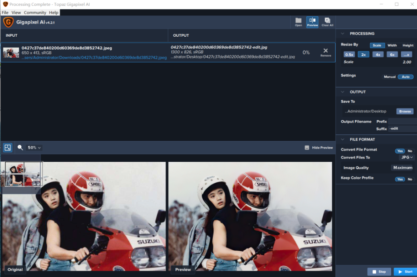Open the 50% zoom level dropdown

(x=34, y=148)
